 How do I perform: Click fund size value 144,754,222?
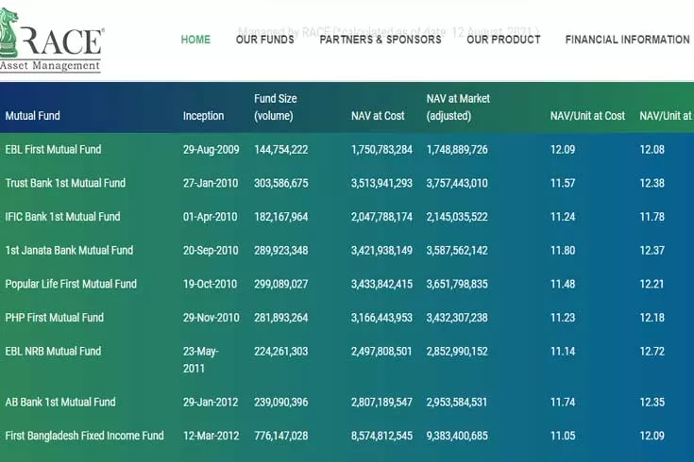click(x=281, y=149)
